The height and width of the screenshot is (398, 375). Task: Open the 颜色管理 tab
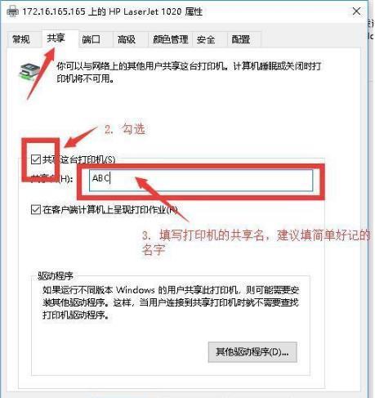point(171,39)
